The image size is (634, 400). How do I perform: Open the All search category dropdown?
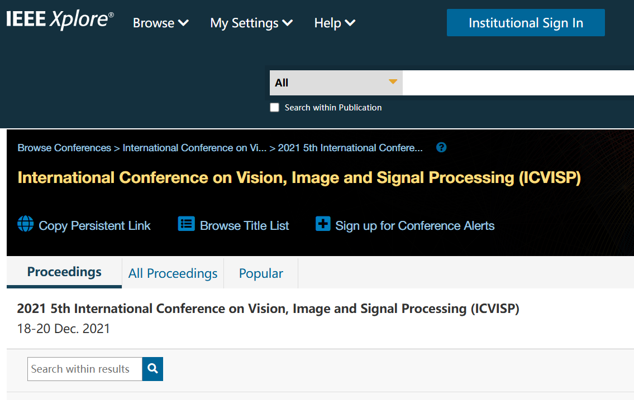[x=336, y=83]
